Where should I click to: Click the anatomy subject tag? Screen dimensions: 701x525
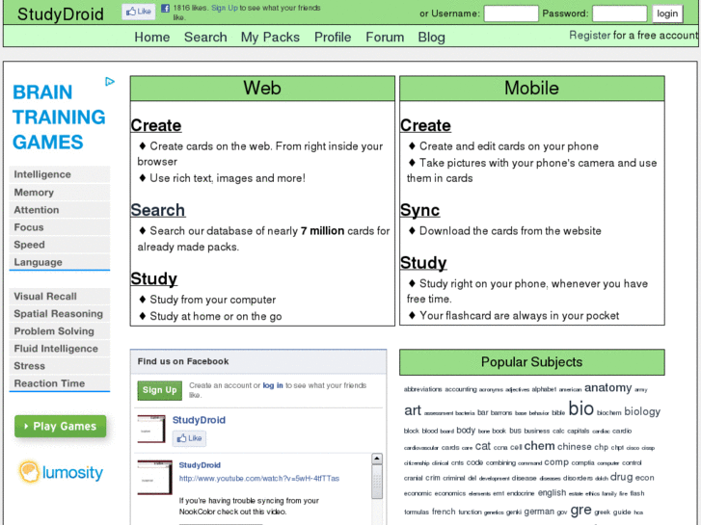click(x=608, y=388)
